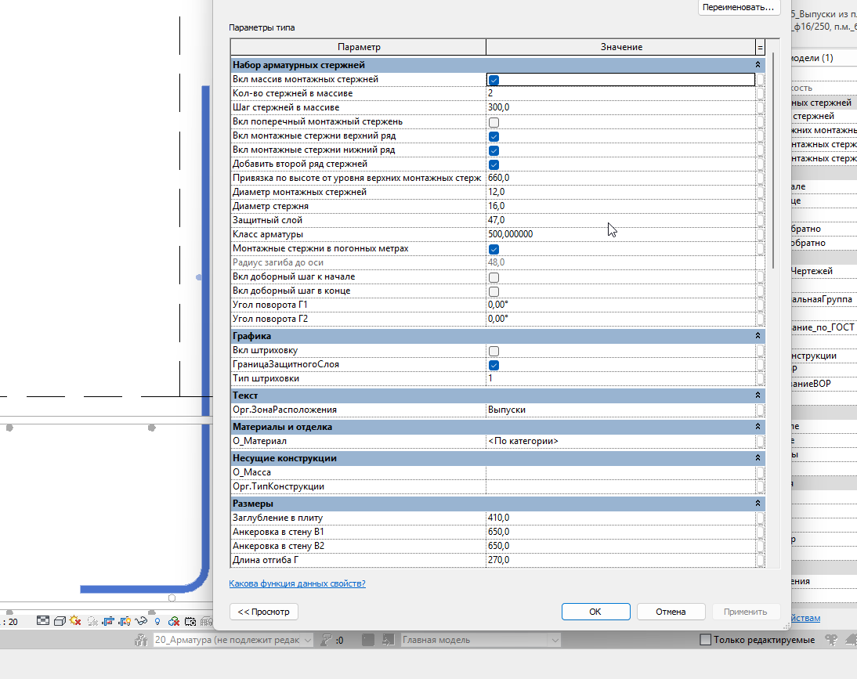Click the OK button

point(595,612)
